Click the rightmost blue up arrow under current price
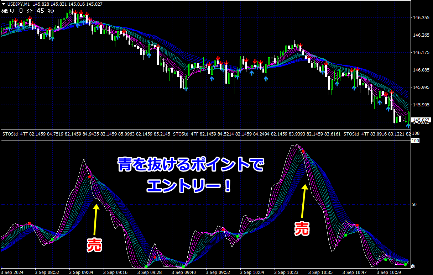The image size is (433, 275). (x=408, y=125)
